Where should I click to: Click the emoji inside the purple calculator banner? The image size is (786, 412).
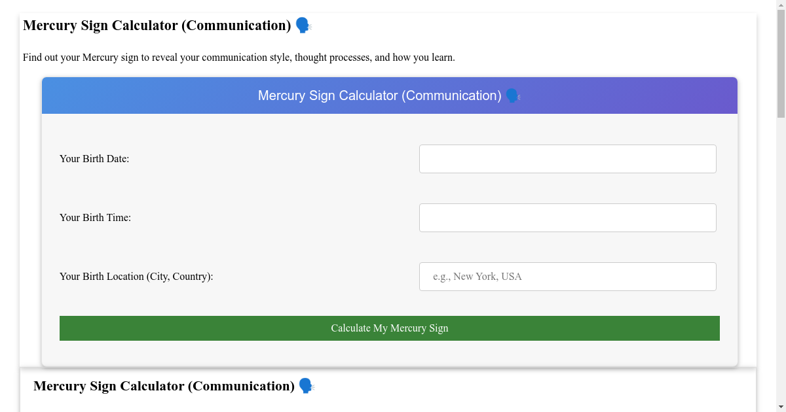[512, 95]
